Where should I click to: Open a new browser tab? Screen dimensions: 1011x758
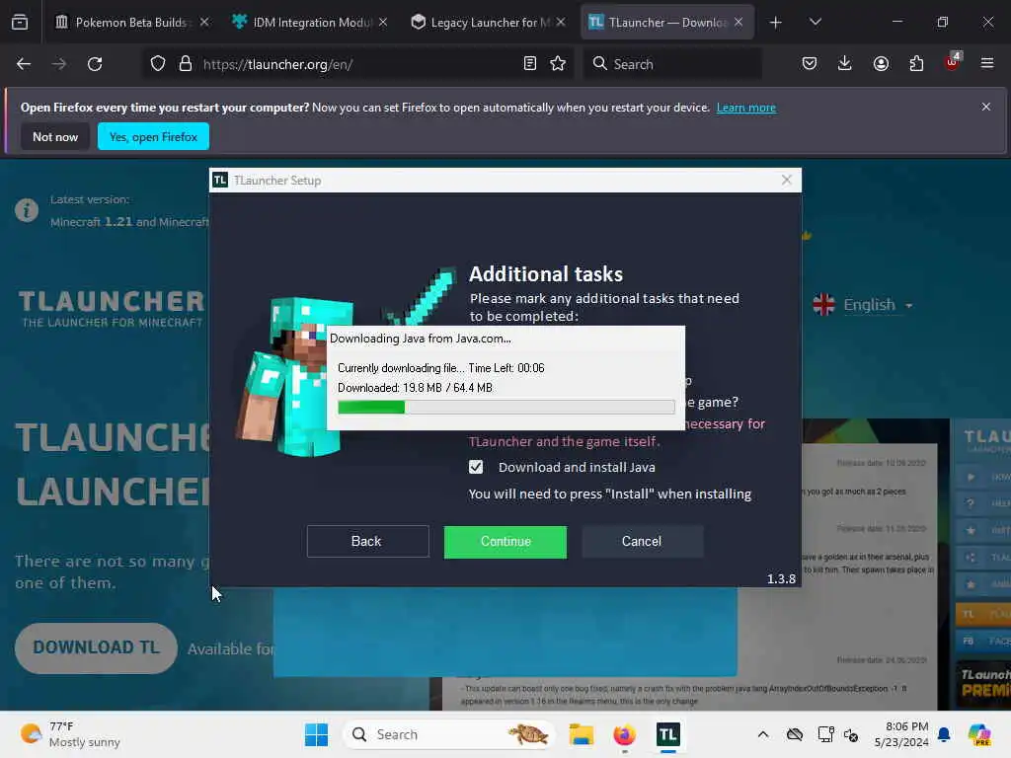[x=776, y=23]
